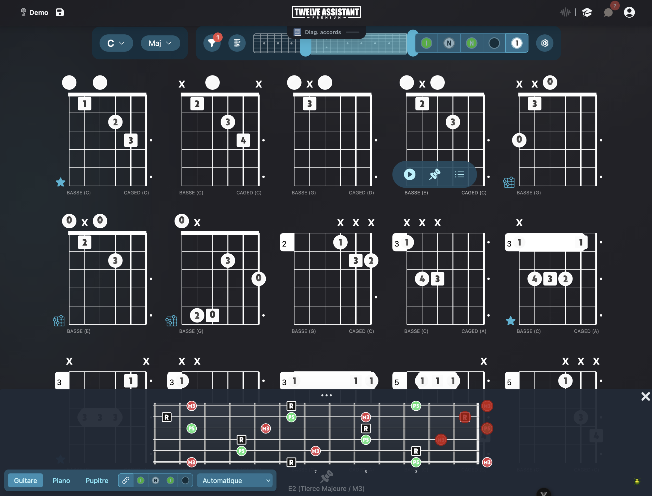Open chat messages with 7 badge
Screen dimensions: 652x496
click(608, 12)
